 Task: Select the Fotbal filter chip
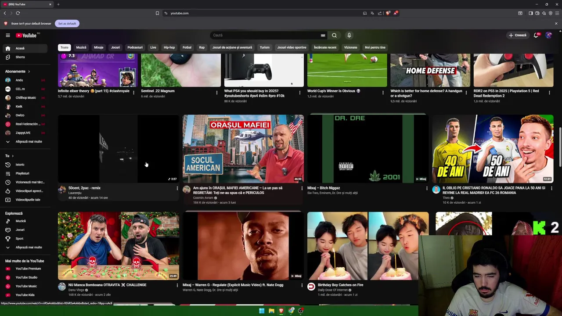tap(187, 47)
